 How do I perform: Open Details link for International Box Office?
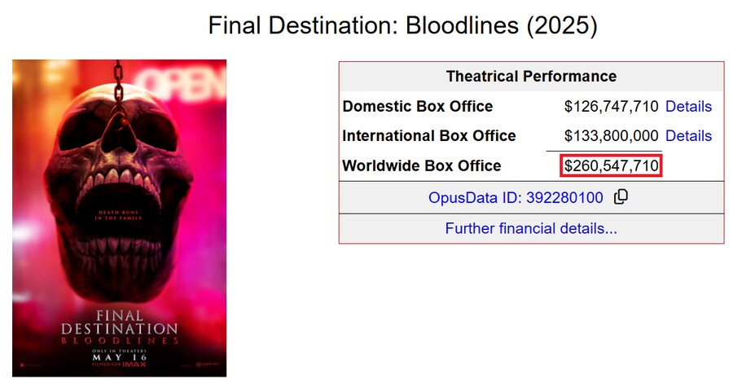pos(688,136)
